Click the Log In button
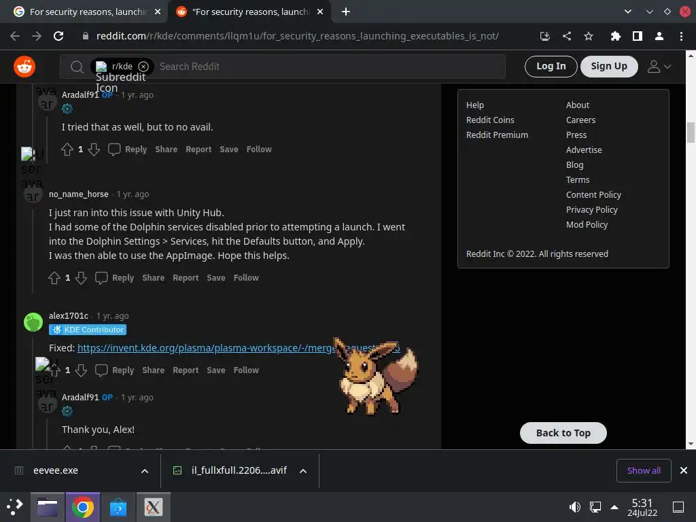Image resolution: width=696 pixels, height=522 pixels. tap(551, 67)
